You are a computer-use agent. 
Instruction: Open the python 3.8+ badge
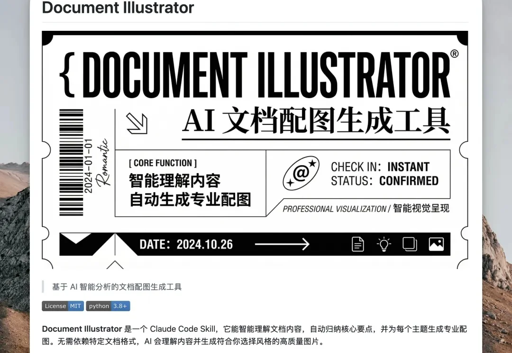[108, 306]
